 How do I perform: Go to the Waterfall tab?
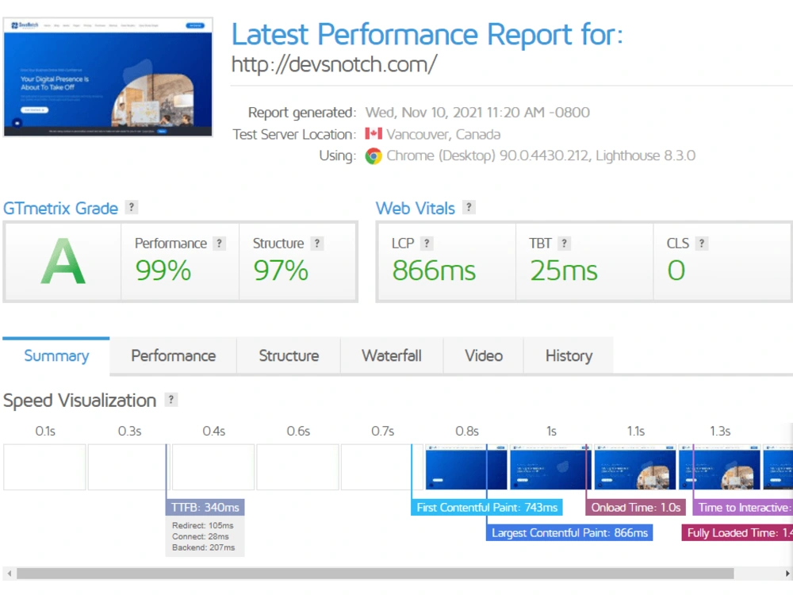pyautogui.click(x=392, y=355)
